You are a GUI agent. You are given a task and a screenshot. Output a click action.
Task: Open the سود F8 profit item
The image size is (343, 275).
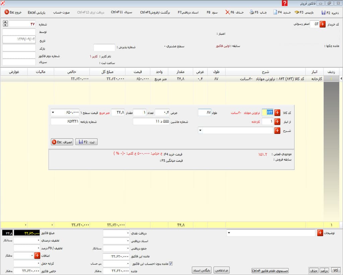(212, 12)
